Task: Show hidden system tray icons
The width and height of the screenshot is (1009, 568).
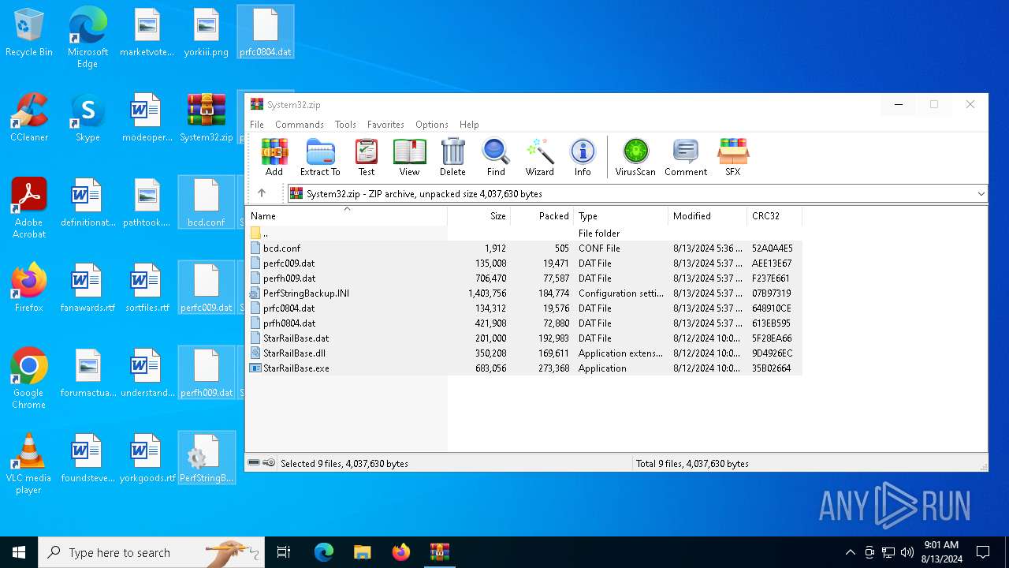Action: coord(850,552)
